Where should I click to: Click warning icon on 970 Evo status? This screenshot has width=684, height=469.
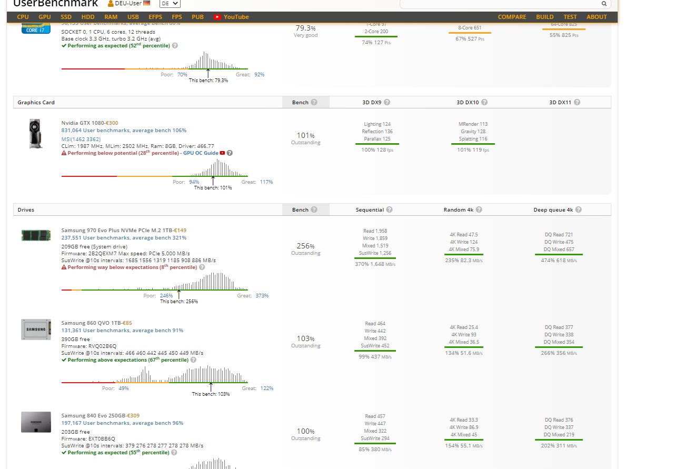click(x=64, y=267)
